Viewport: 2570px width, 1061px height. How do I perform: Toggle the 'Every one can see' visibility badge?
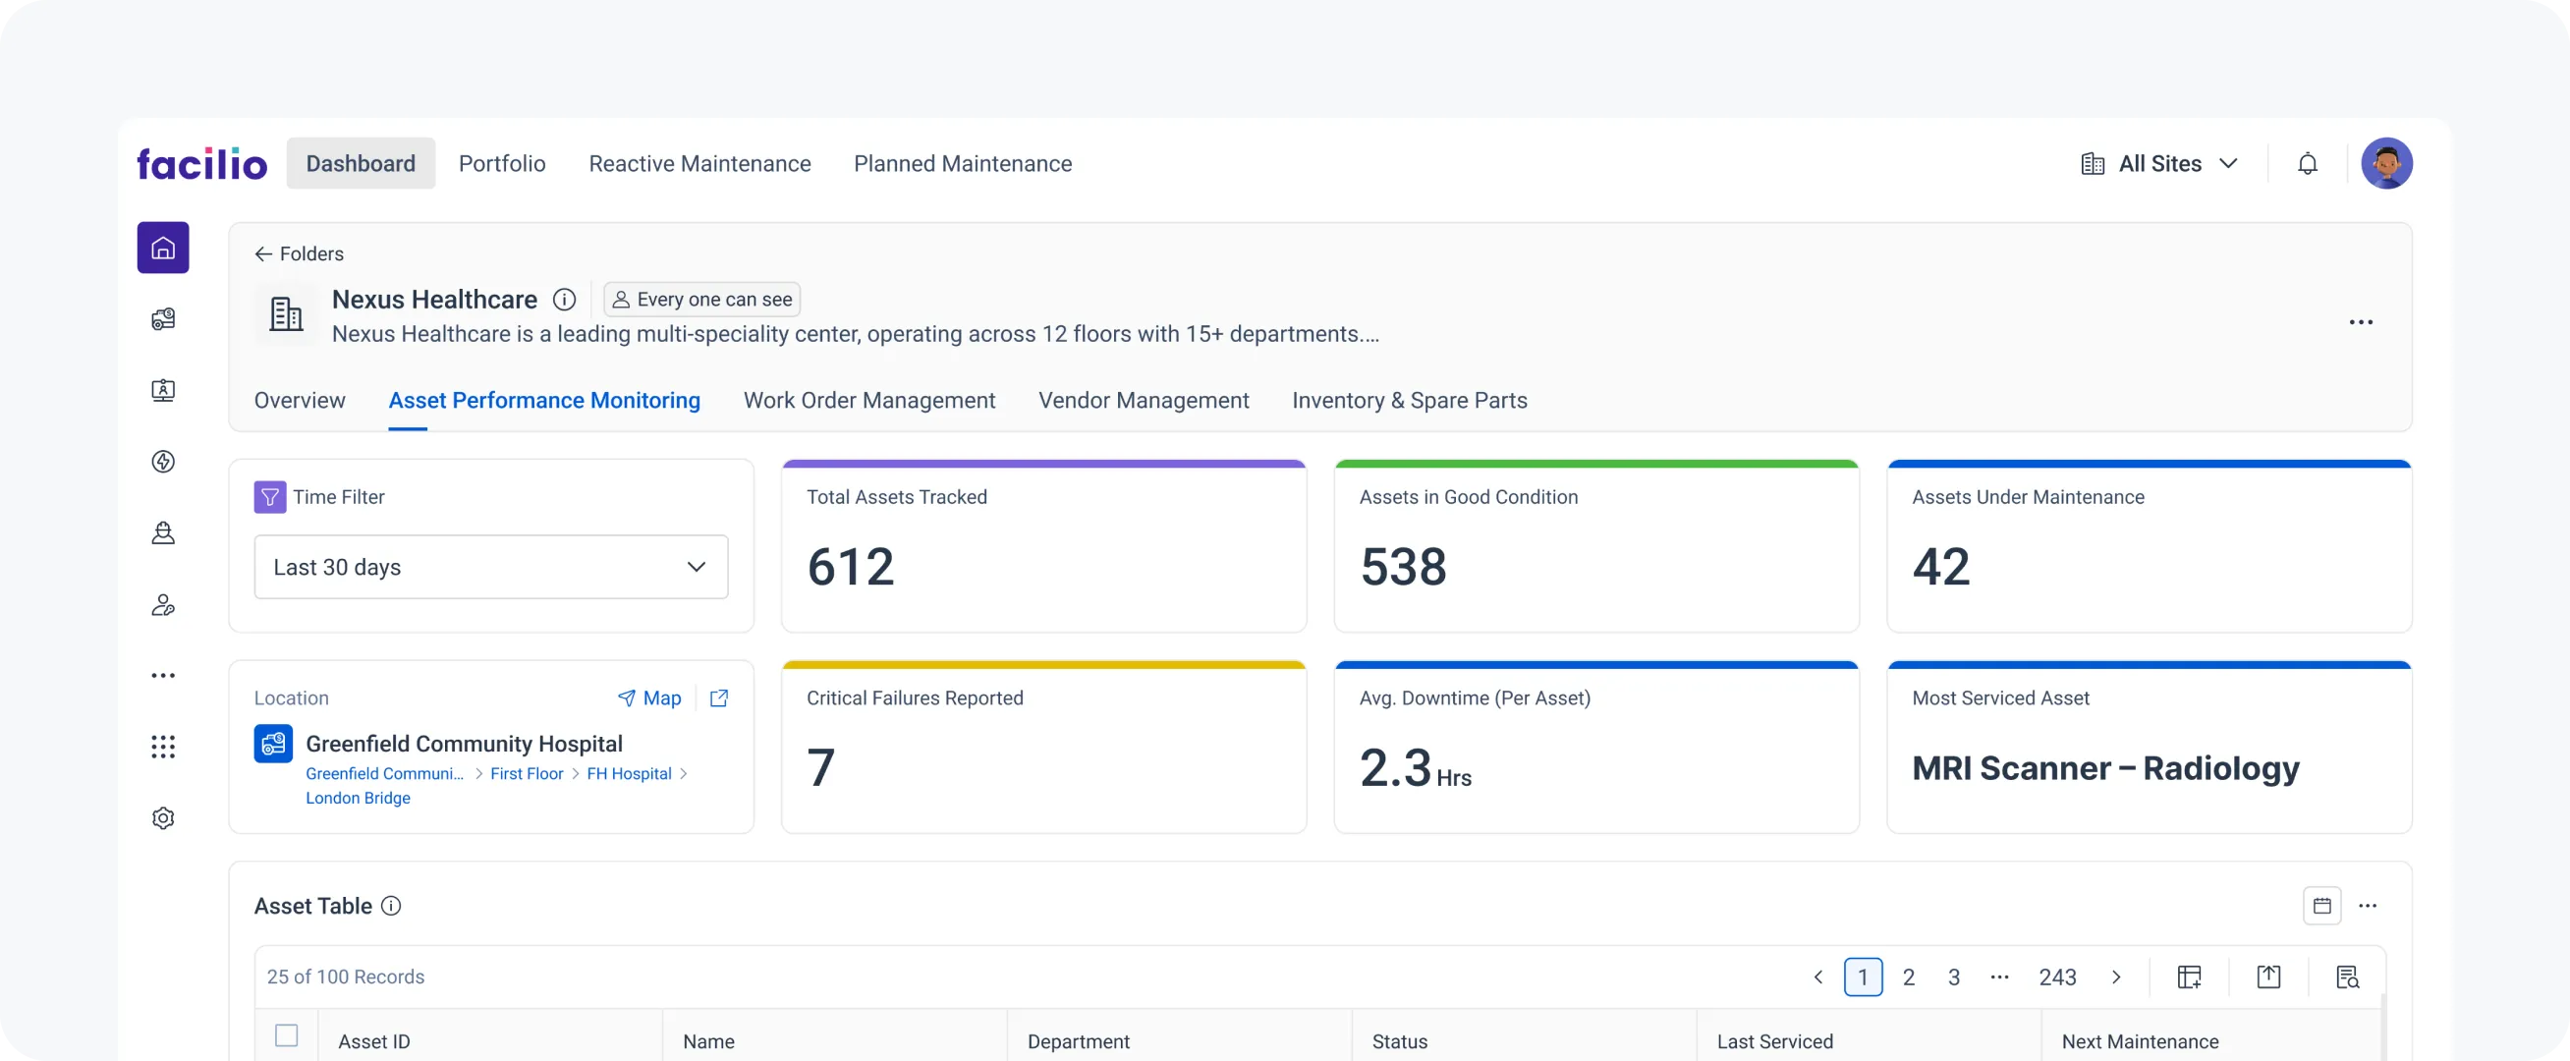(701, 299)
